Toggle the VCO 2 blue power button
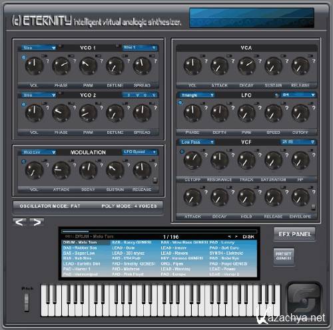 24,104
